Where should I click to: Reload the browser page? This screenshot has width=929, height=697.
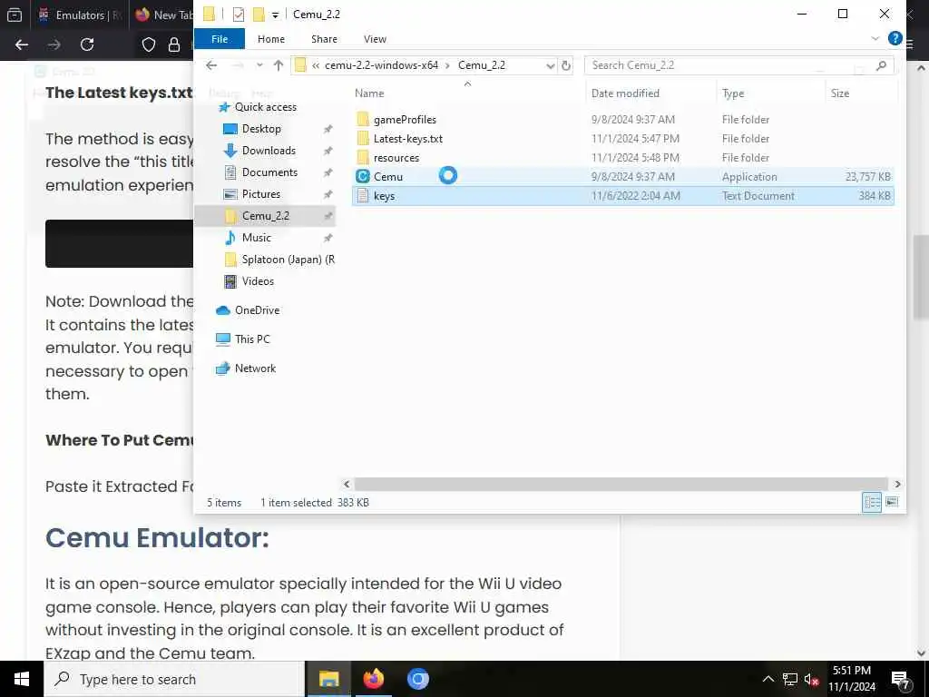click(x=87, y=44)
